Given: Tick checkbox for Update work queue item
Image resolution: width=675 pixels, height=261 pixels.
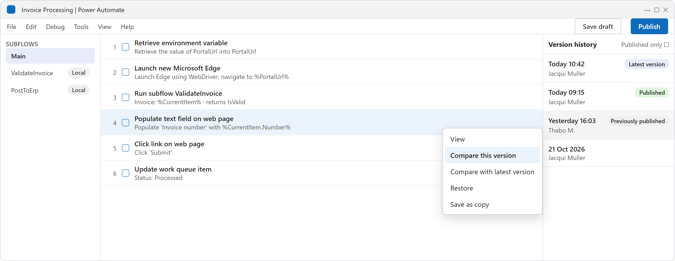Looking at the screenshot, I should pos(126,173).
